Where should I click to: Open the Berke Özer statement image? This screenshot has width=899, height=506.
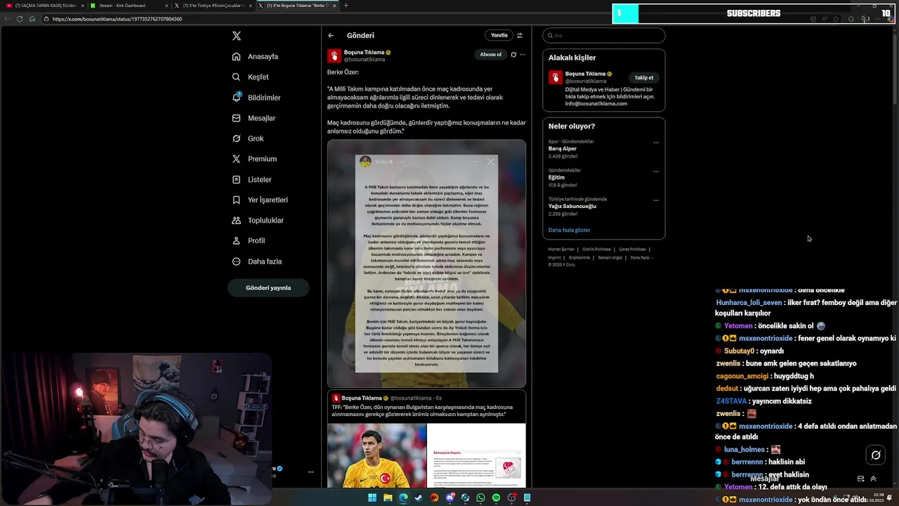(x=426, y=264)
